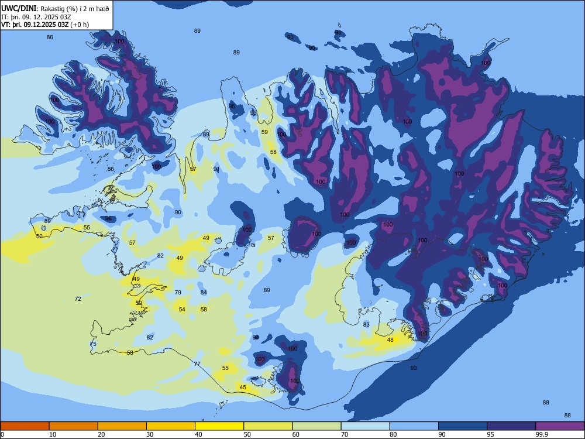Viewport: 585px width, 439px height.
Task: Select the medium blue 80–90 legend swatch
Action: click(414, 426)
